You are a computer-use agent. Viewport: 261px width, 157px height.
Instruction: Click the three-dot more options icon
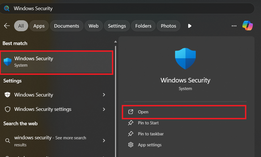click(x=234, y=26)
